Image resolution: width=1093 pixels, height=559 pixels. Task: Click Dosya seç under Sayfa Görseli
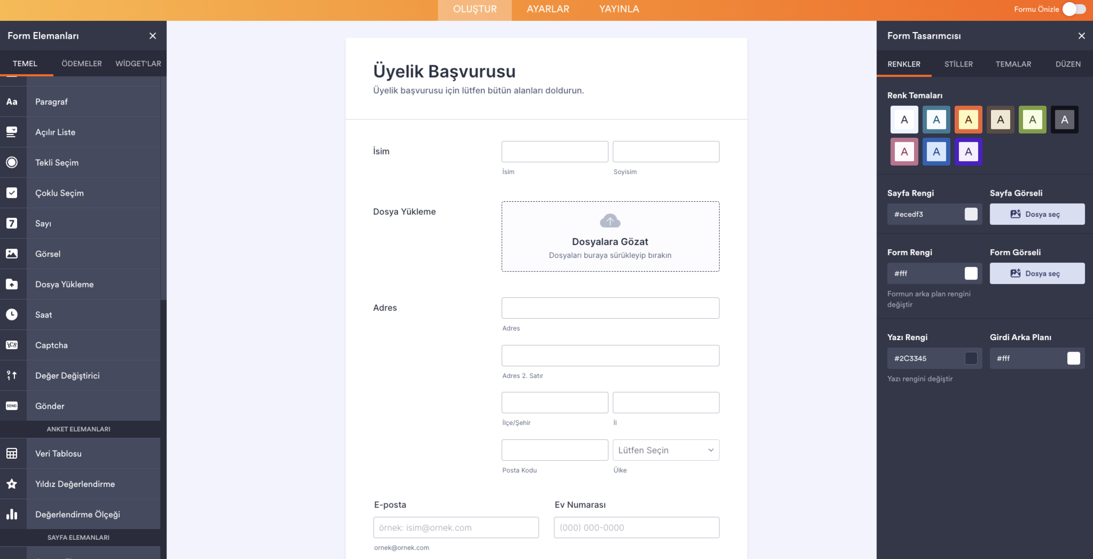[x=1037, y=214]
